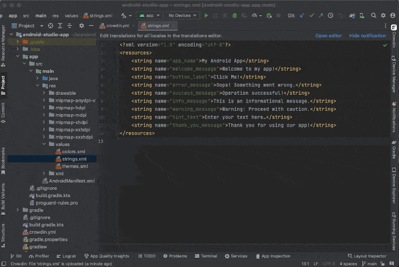Click the Git commit checkmark icon
Screen dimensions: 399x267
312,16
